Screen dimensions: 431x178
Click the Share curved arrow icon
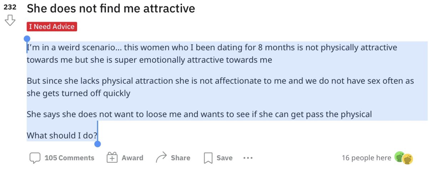161,157
